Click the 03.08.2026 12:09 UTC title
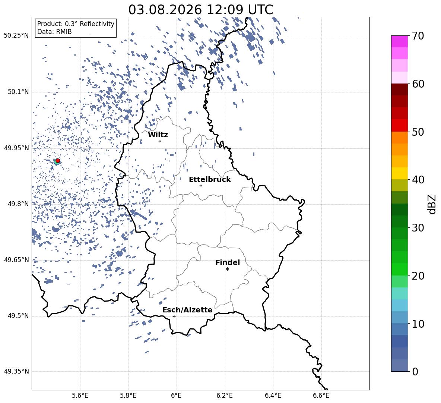The image size is (441, 403). coord(200,10)
